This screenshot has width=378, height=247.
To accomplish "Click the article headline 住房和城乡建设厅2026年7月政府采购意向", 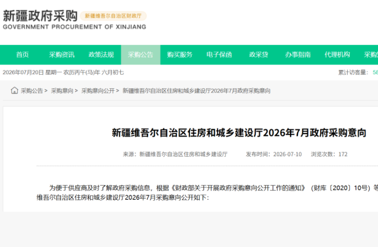I will [239, 133].
